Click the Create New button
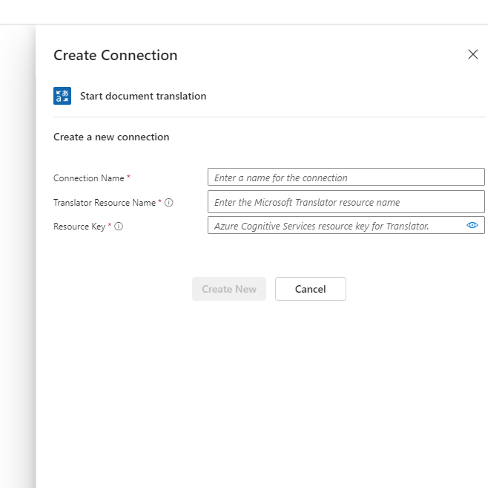The height and width of the screenshot is (488, 502). [229, 289]
